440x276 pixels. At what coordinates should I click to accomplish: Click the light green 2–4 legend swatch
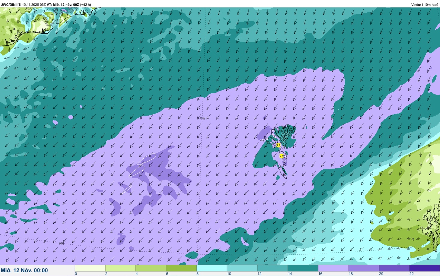[x=120, y=268]
